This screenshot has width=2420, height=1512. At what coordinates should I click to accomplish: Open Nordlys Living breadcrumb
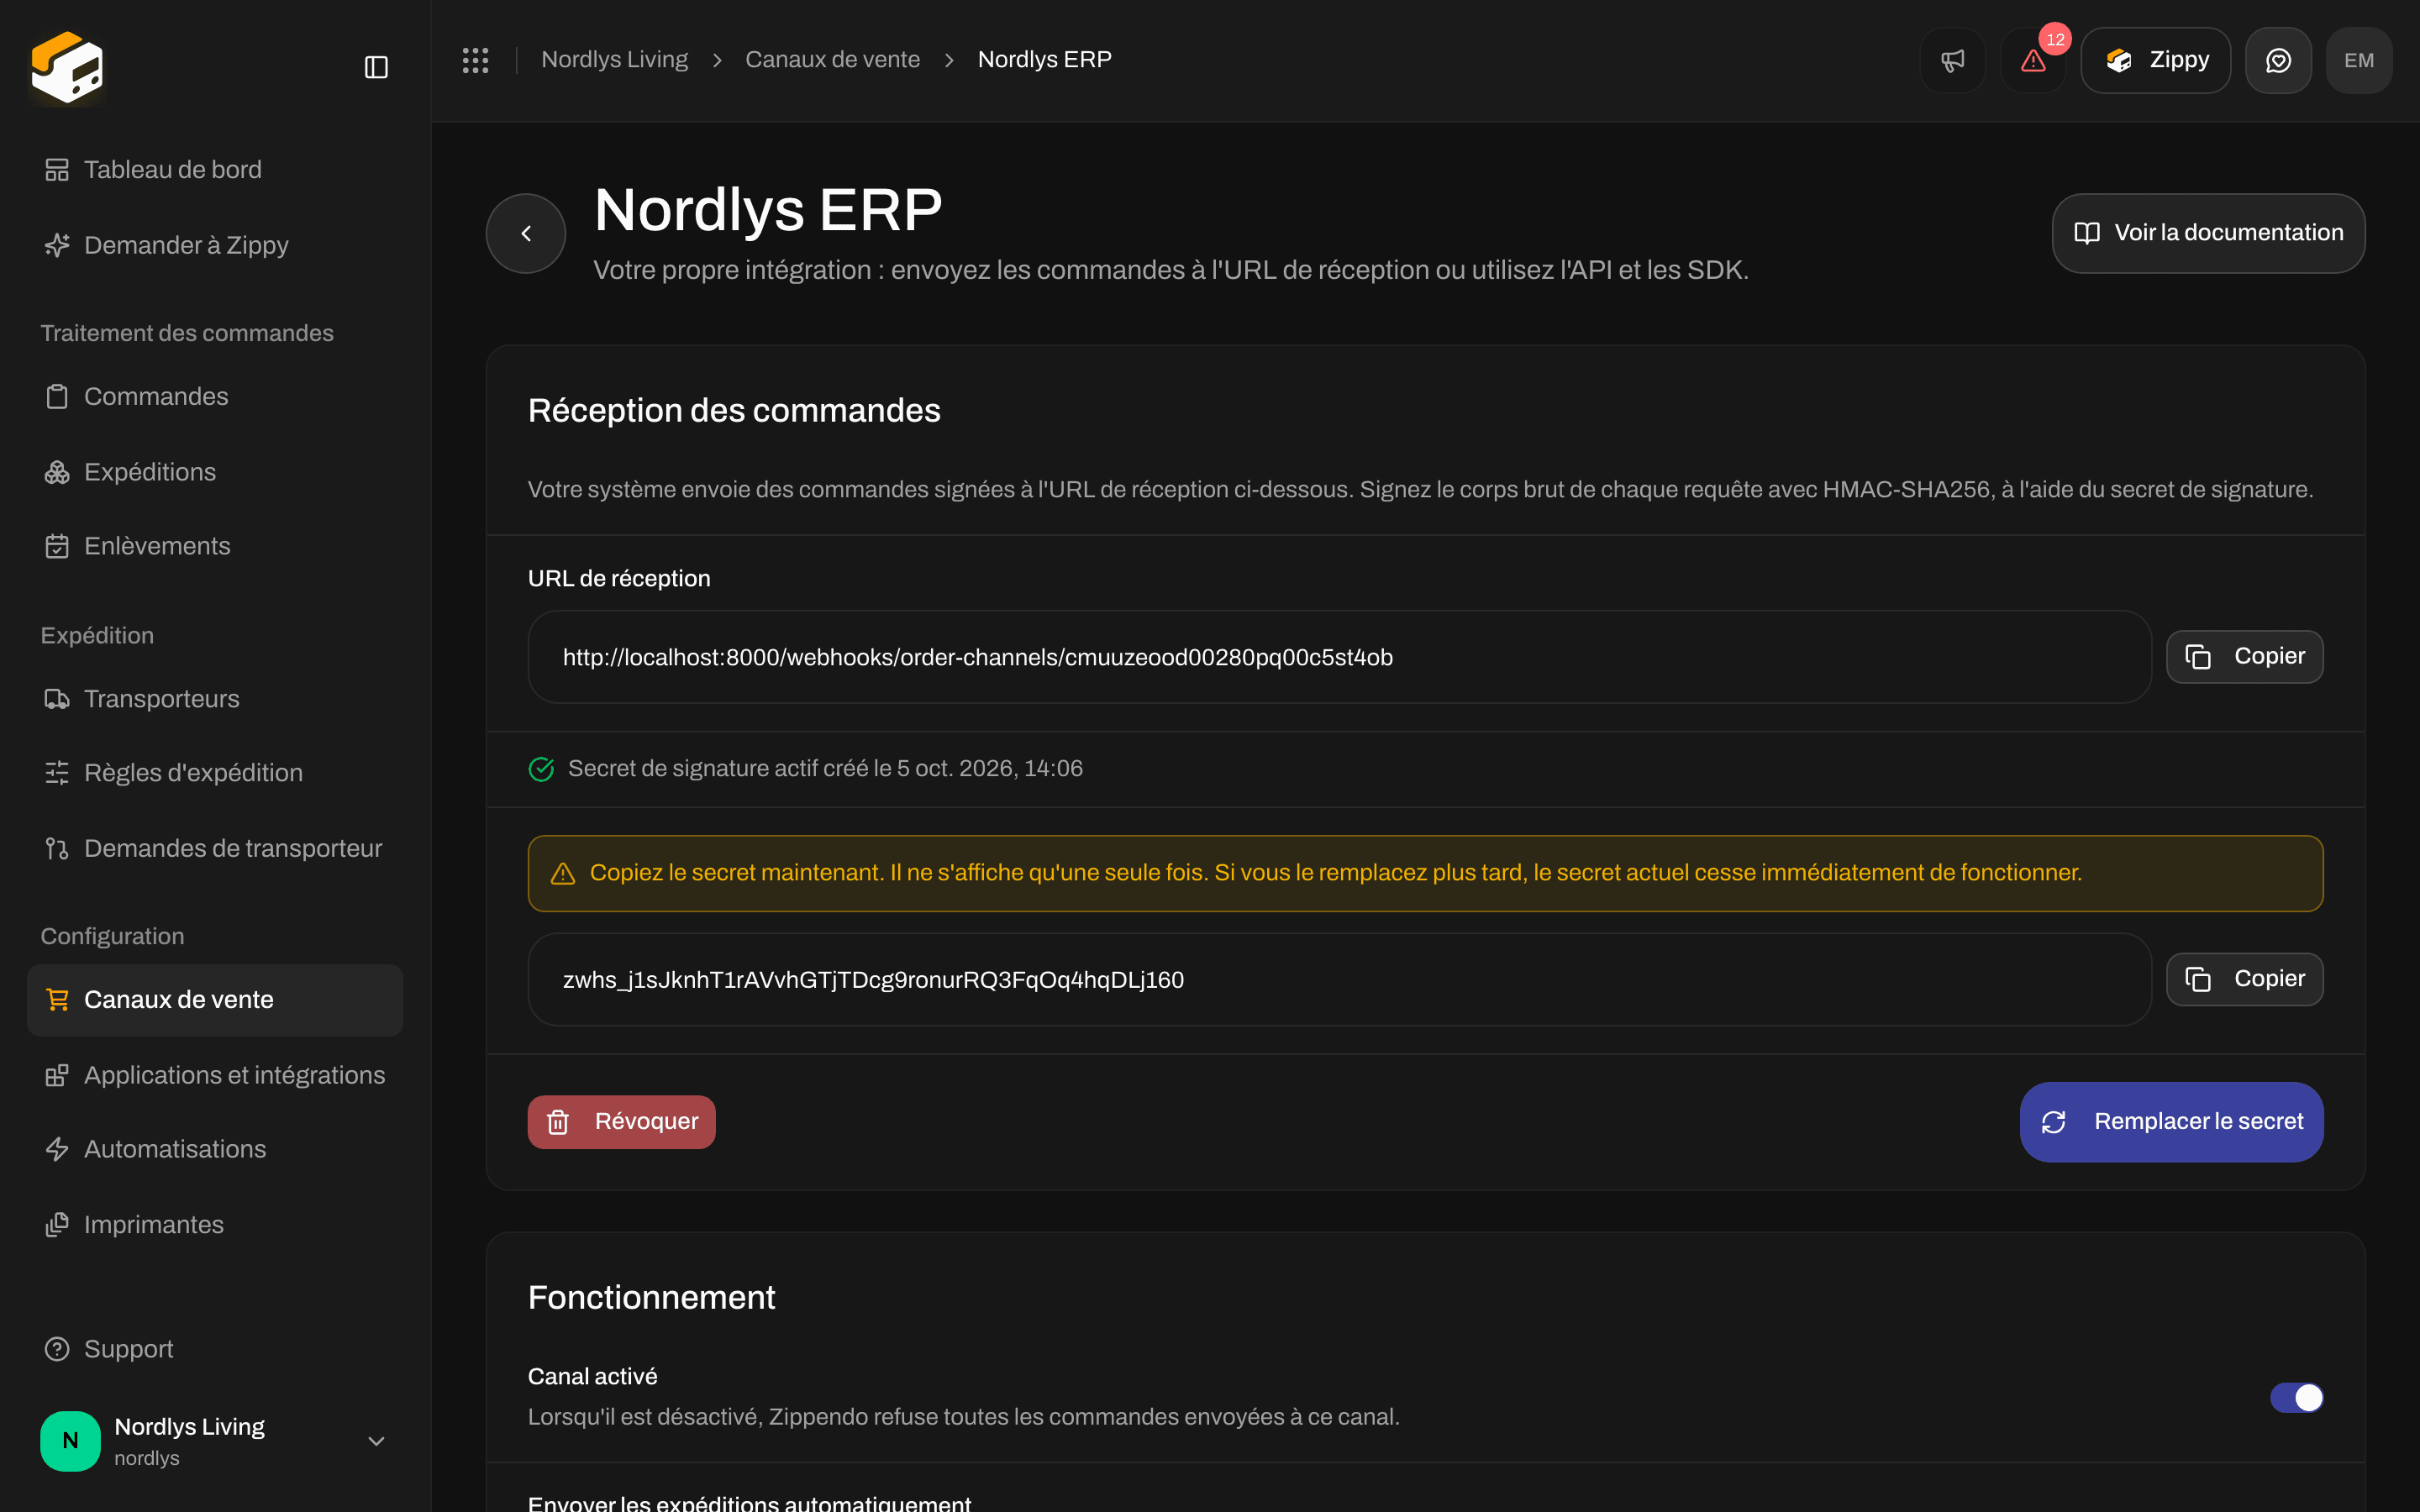pyautogui.click(x=614, y=60)
